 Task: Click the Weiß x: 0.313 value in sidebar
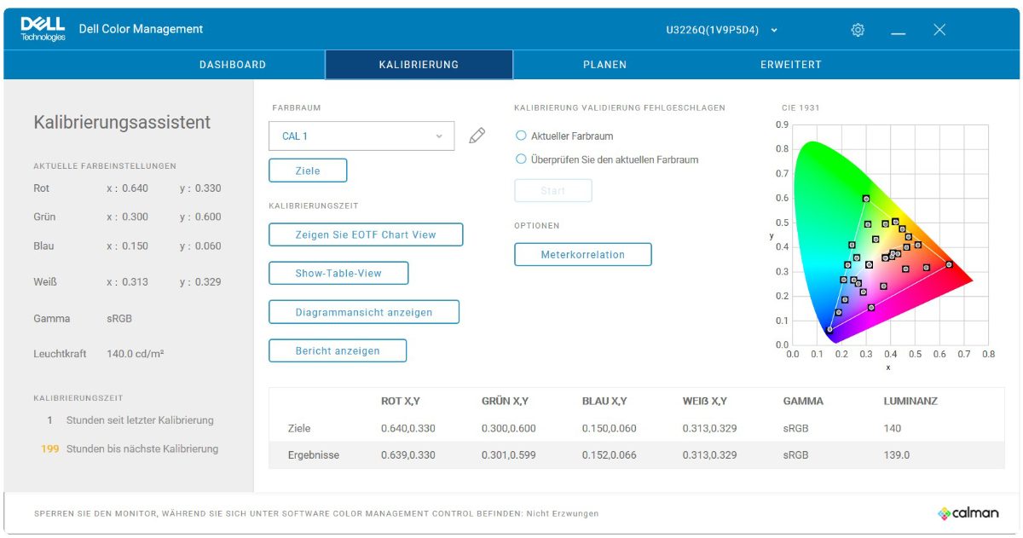coord(127,282)
